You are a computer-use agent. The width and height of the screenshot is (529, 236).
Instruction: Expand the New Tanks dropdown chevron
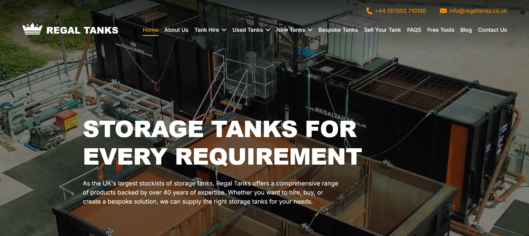pos(310,30)
